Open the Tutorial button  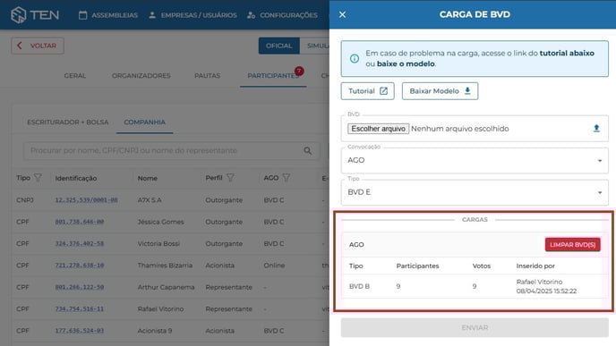(x=367, y=91)
